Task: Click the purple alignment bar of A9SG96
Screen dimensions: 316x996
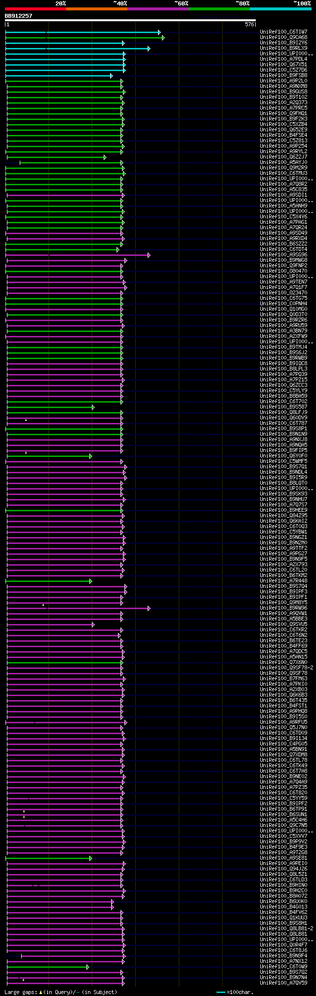Action: [x=78, y=255]
